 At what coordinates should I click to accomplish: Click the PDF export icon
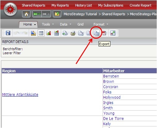coord(104,33)
